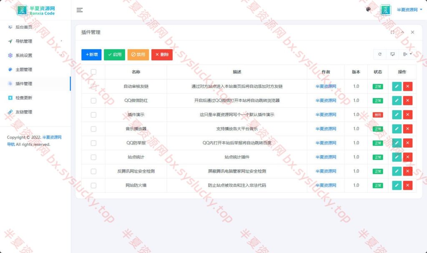427x253 pixels.
Task: Click the 导航管理 arrow icon
Action: pyautogui.click(x=10, y=41)
